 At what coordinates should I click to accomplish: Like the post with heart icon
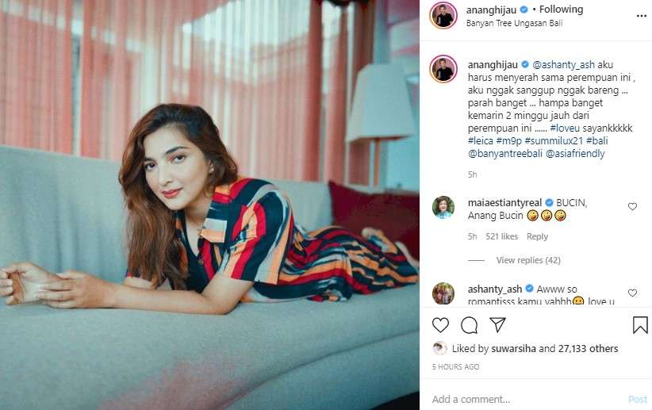(440, 325)
